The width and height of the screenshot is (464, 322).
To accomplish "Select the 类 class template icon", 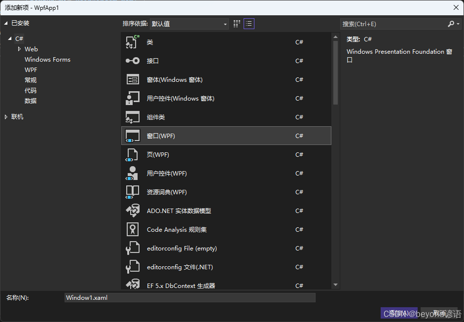I will (132, 42).
